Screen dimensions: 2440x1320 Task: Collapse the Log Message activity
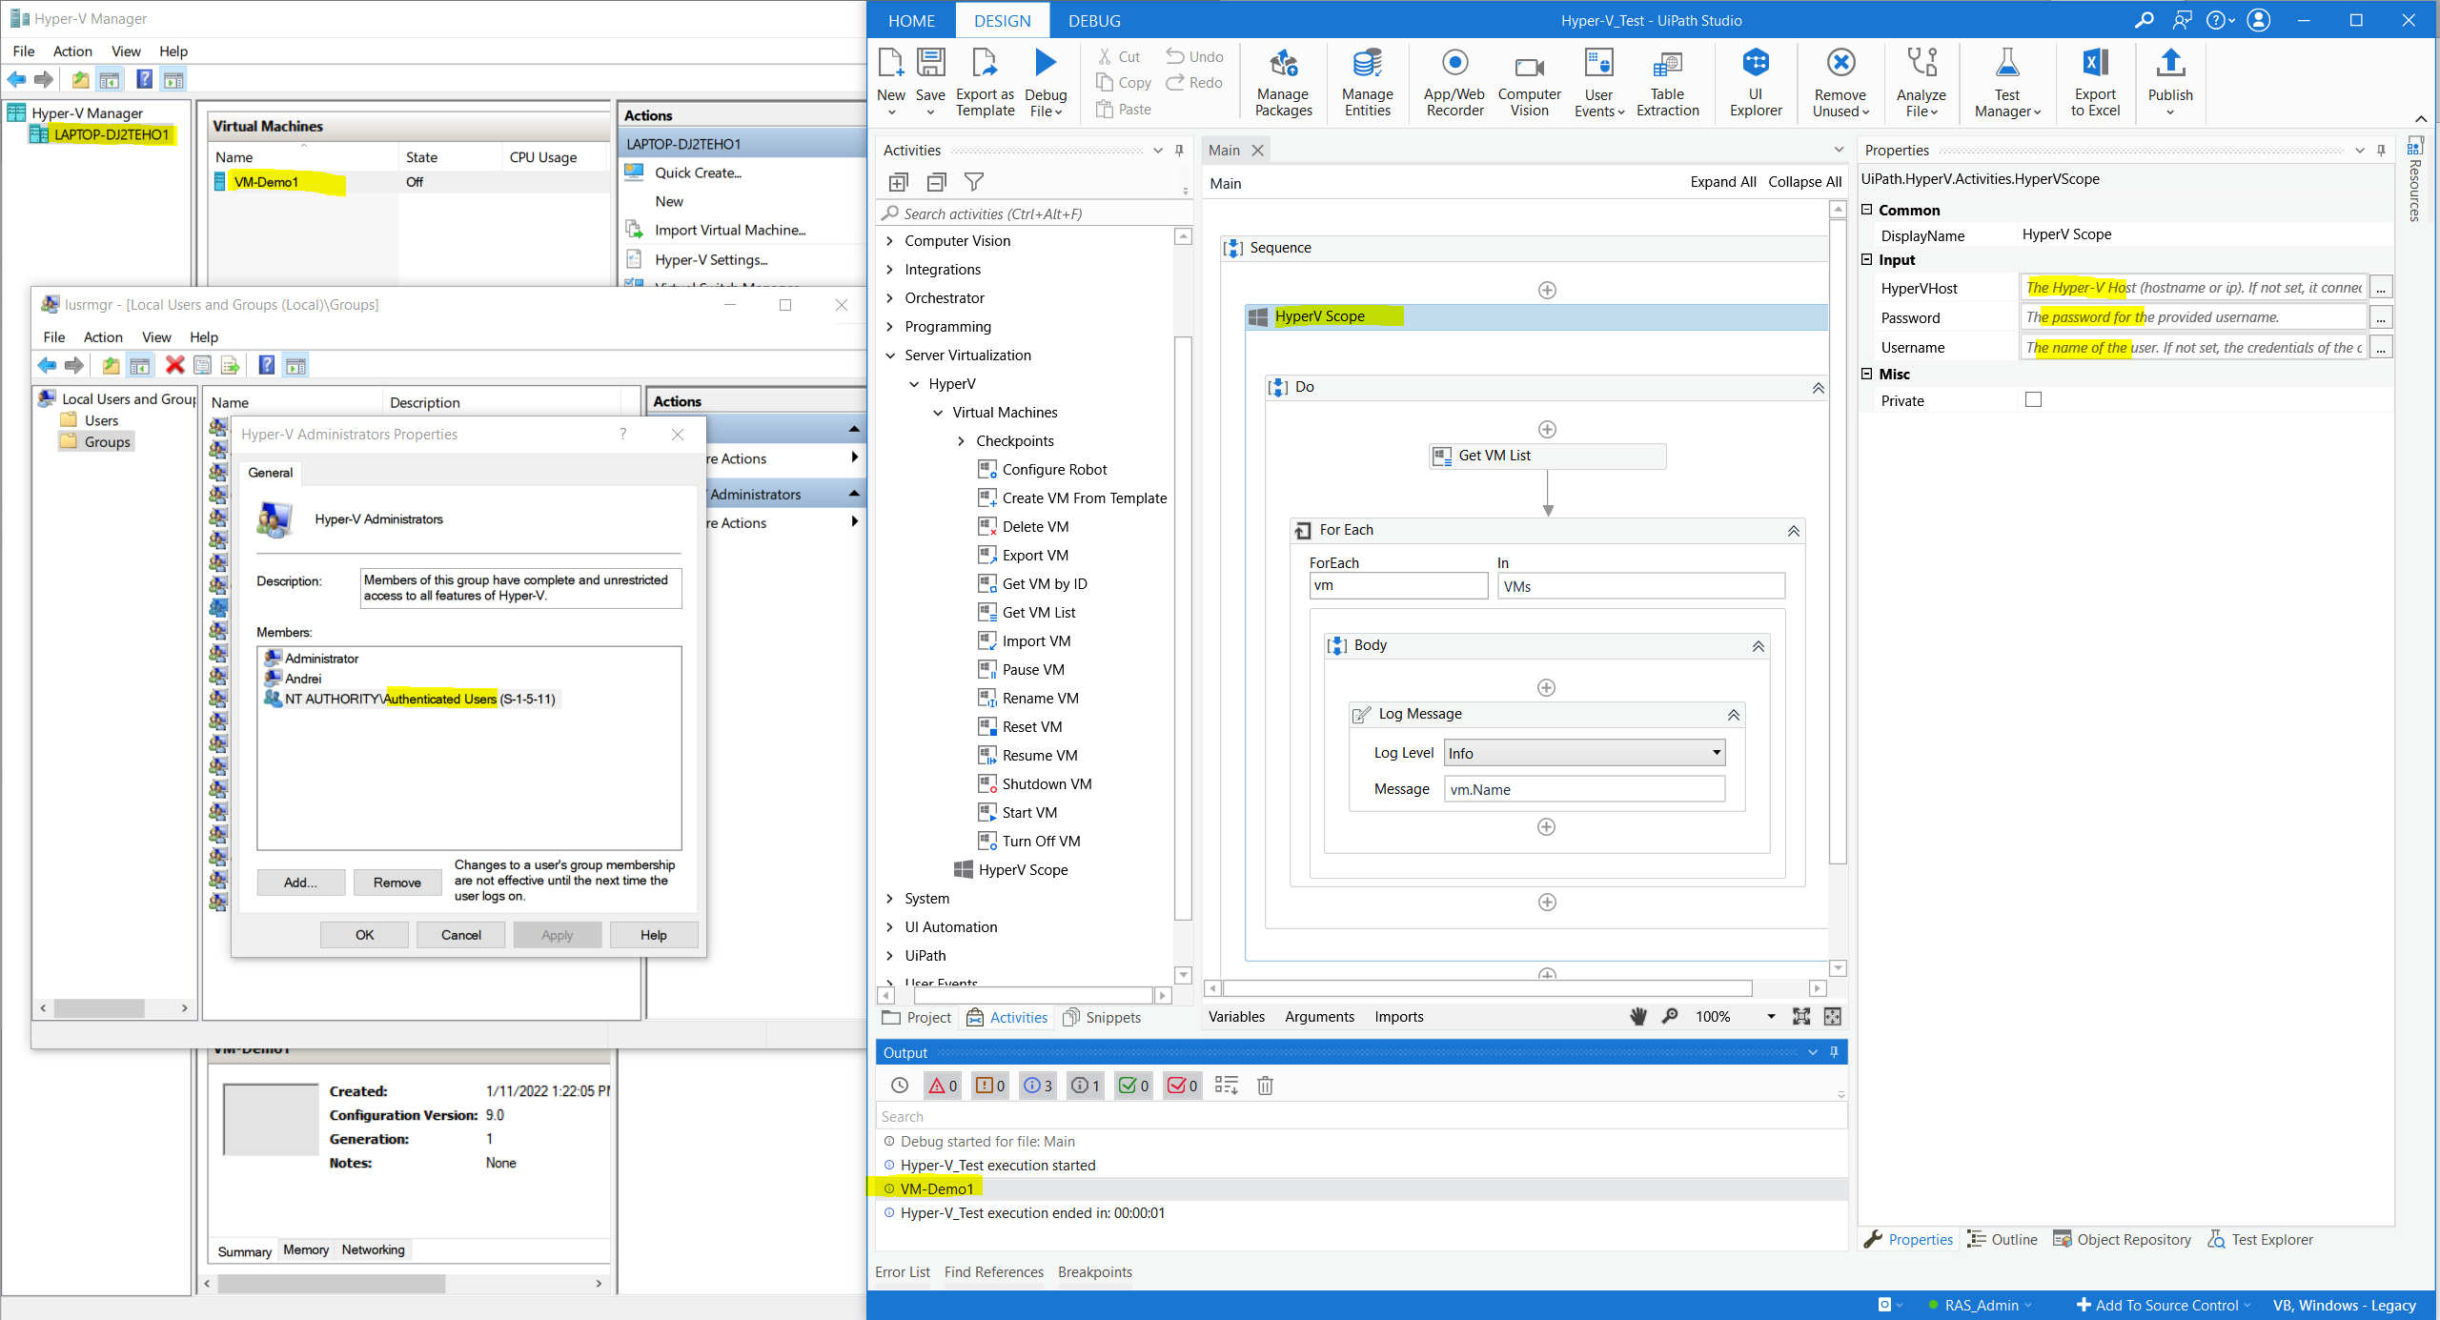tap(1734, 715)
